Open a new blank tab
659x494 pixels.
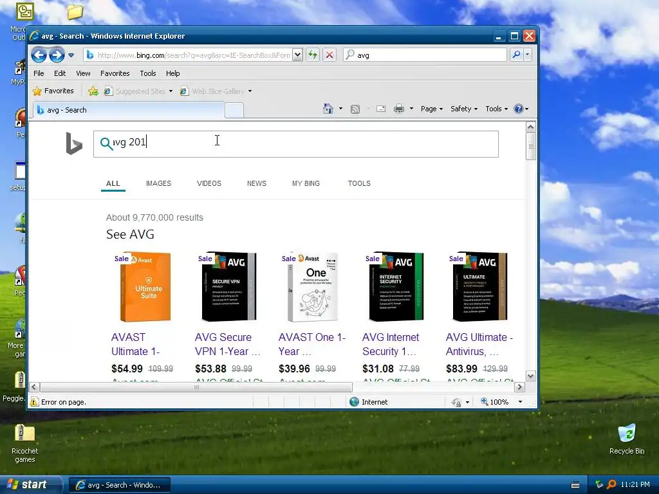click(x=234, y=111)
